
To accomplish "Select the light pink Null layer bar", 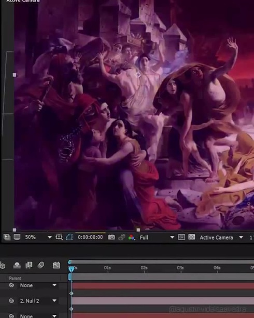I will pyautogui.click(x=163, y=301).
